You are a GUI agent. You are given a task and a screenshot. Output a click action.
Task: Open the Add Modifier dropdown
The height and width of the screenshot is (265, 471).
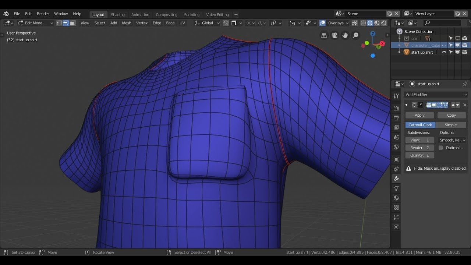click(x=436, y=95)
